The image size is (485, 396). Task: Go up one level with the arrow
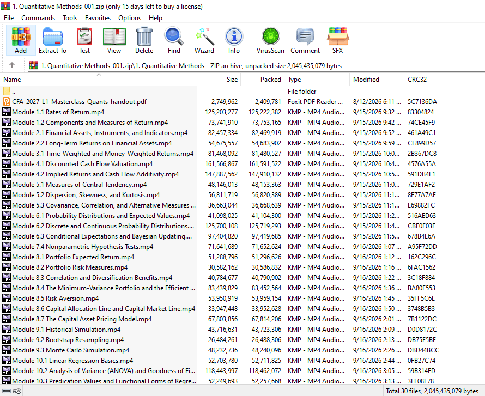click(x=12, y=65)
